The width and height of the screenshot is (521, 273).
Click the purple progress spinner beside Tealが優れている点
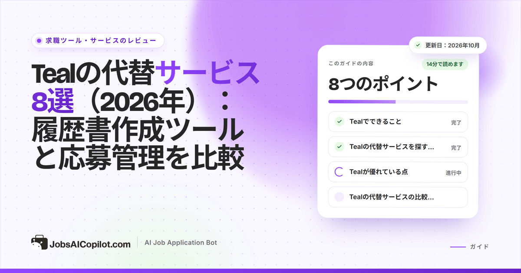[340, 172]
